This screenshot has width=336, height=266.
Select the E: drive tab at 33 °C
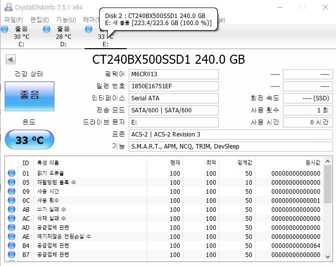pos(105,37)
